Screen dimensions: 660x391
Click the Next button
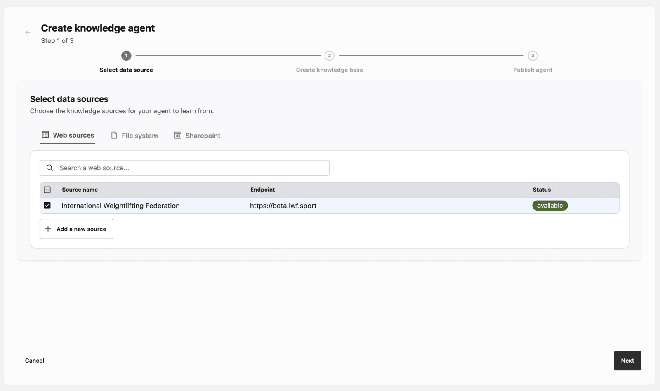[x=627, y=360]
